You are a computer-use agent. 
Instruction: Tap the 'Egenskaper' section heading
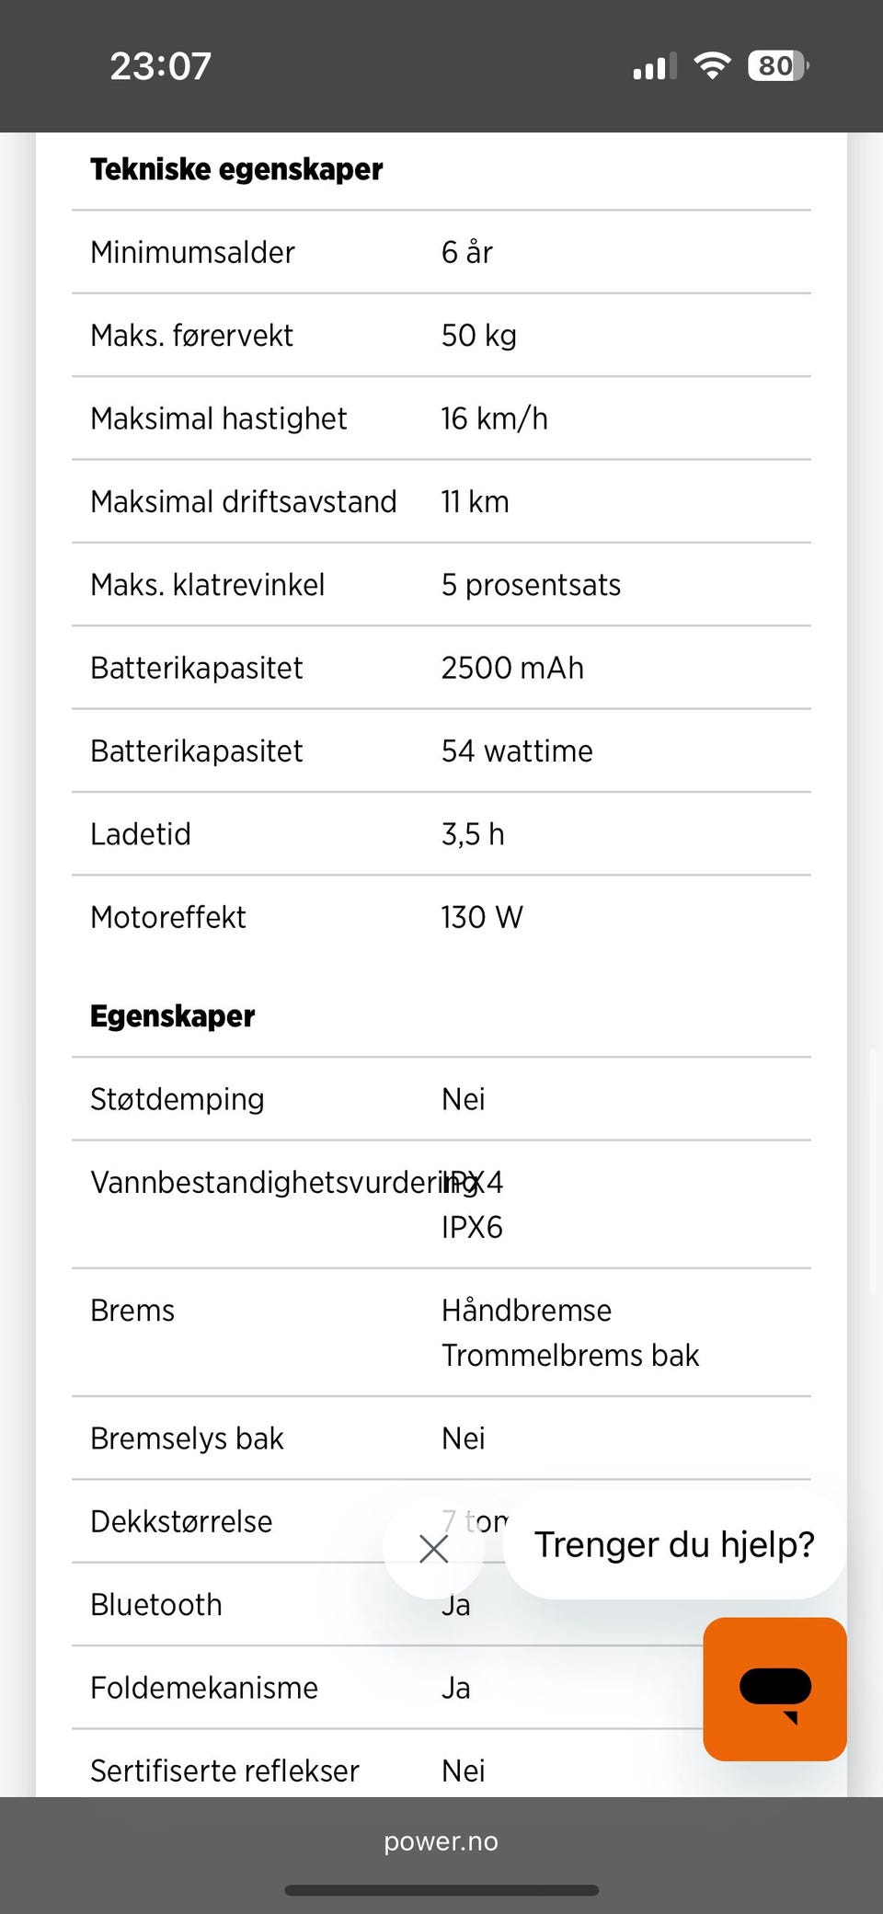[173, 1016]
